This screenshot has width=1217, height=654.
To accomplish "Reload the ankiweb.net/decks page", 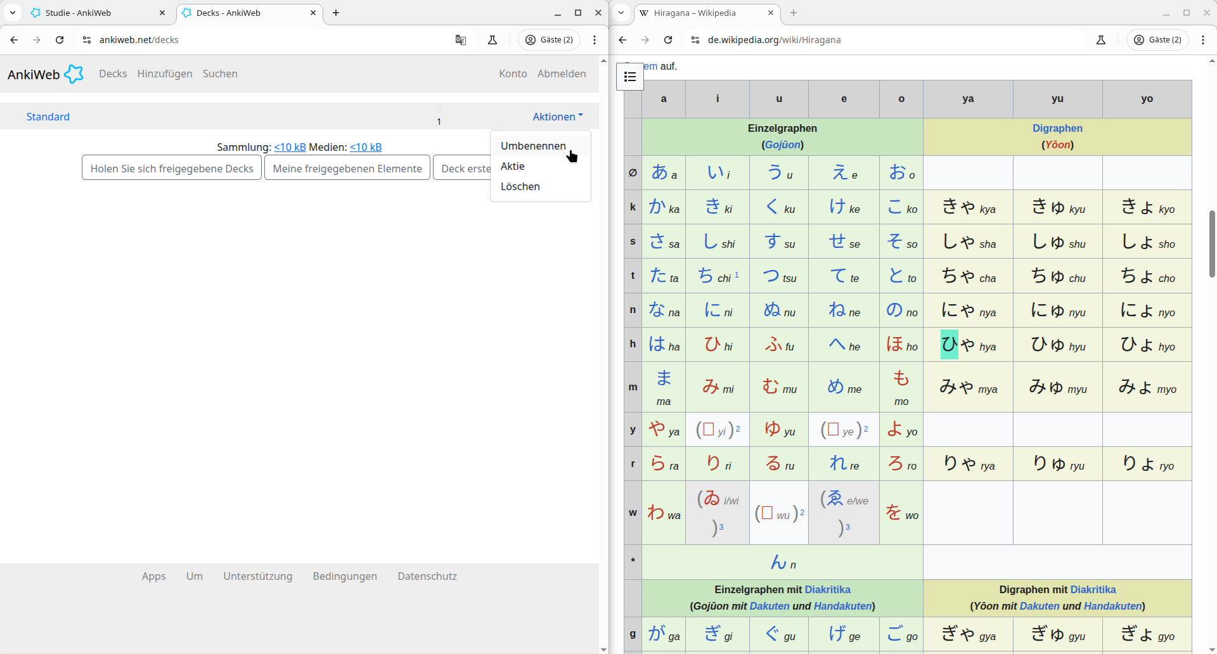I will 60,40.
